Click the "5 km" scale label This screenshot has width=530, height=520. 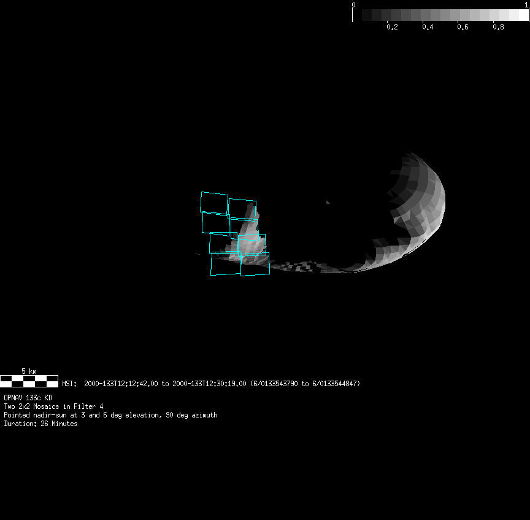tap(29, 371)
